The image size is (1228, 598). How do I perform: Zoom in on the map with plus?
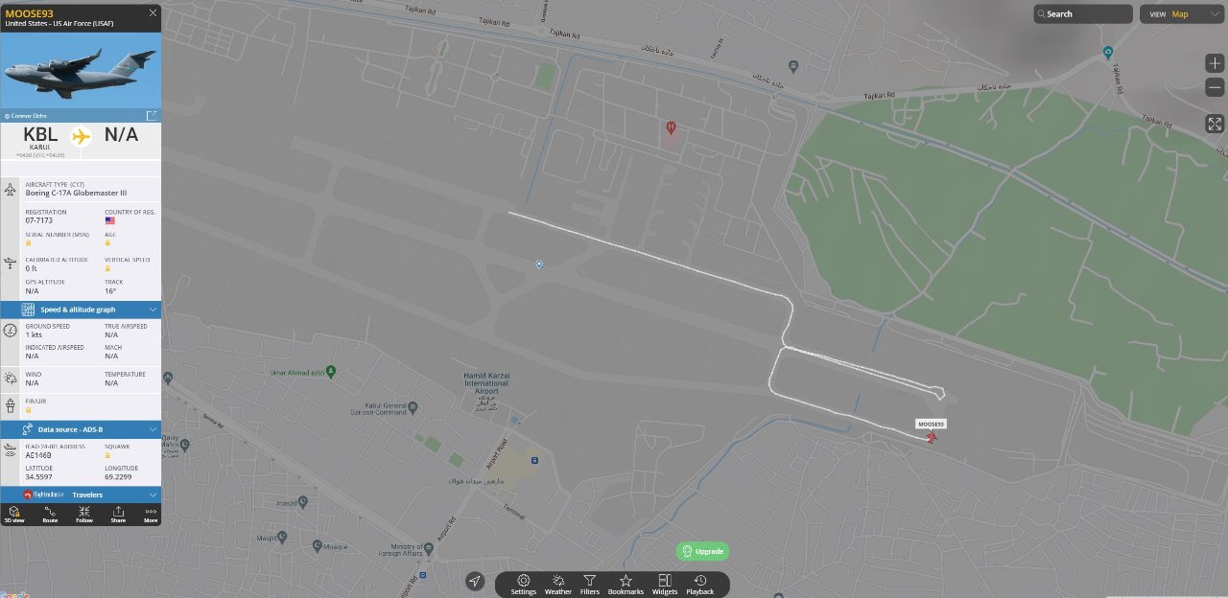1215,63
